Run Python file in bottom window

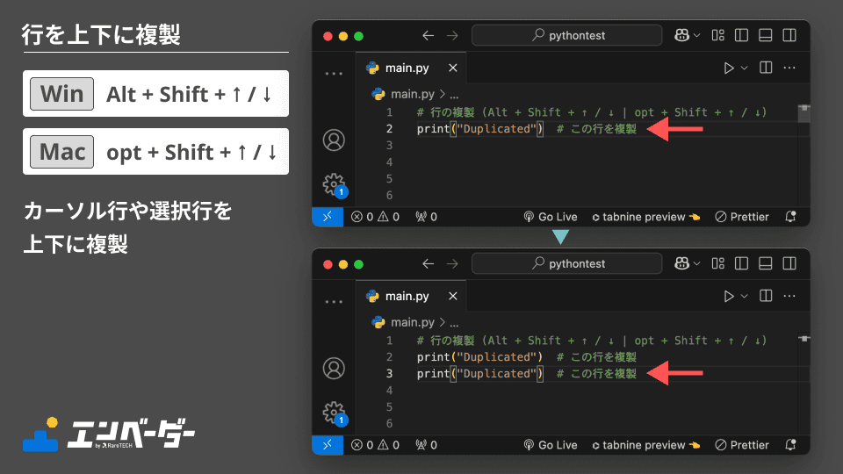(x=729, y=296)
